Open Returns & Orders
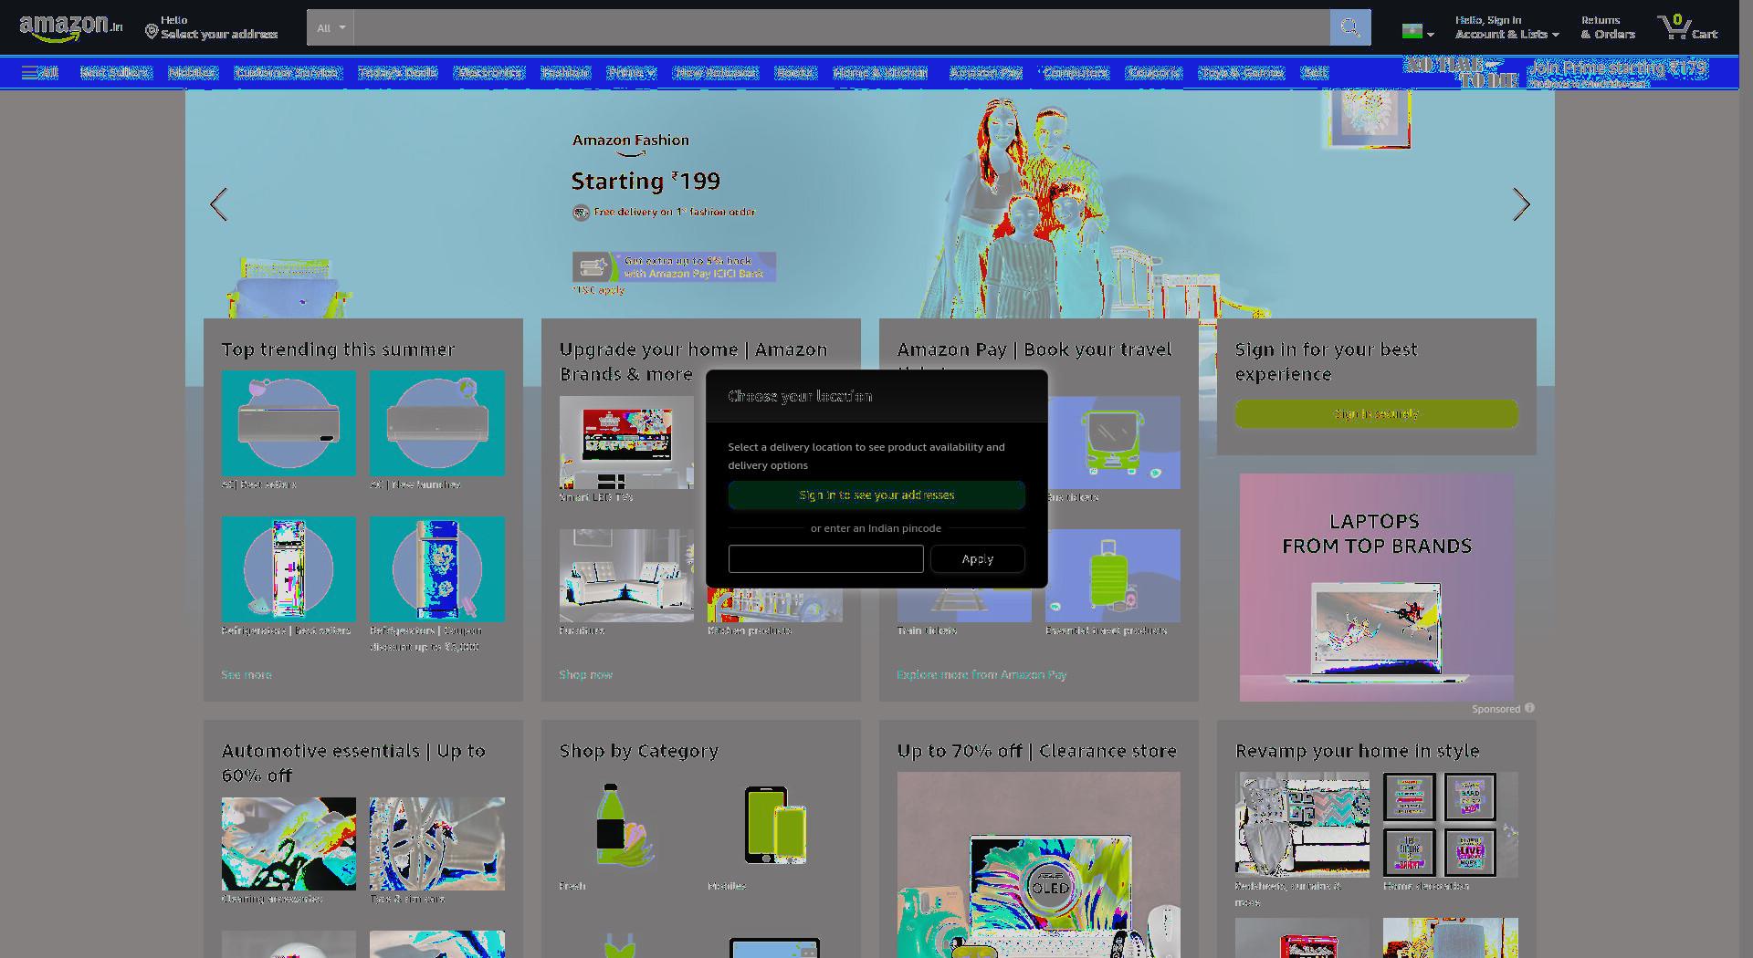The height and width of the screenshot is (958, 1753). 1607,27
